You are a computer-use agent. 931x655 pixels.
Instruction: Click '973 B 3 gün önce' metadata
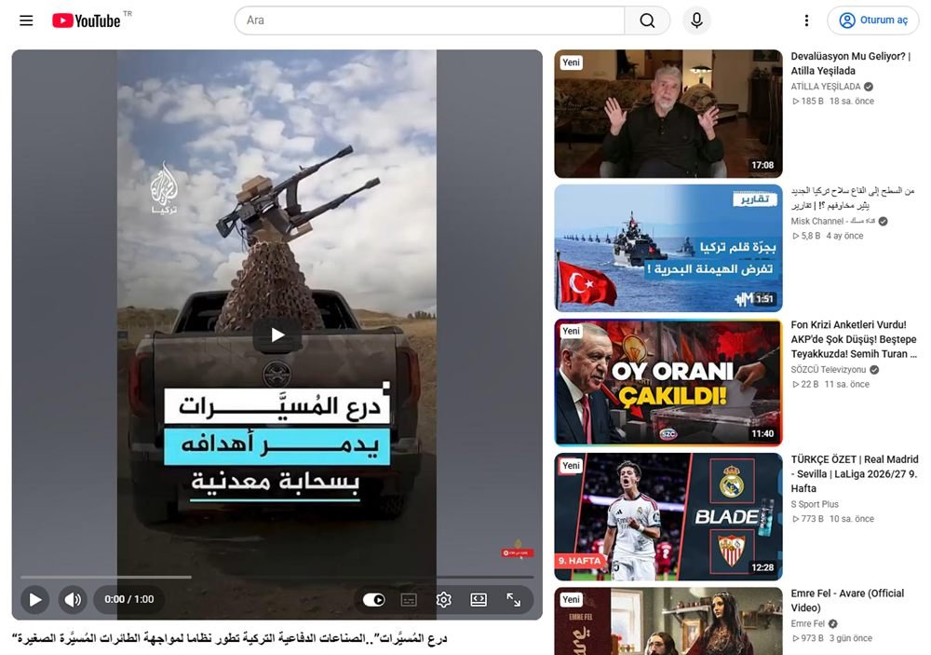(832, 638)
